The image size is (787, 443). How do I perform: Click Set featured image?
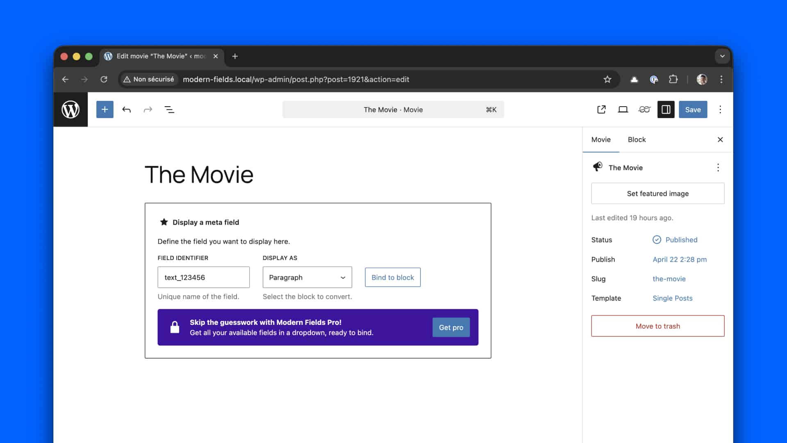(658, 193)
